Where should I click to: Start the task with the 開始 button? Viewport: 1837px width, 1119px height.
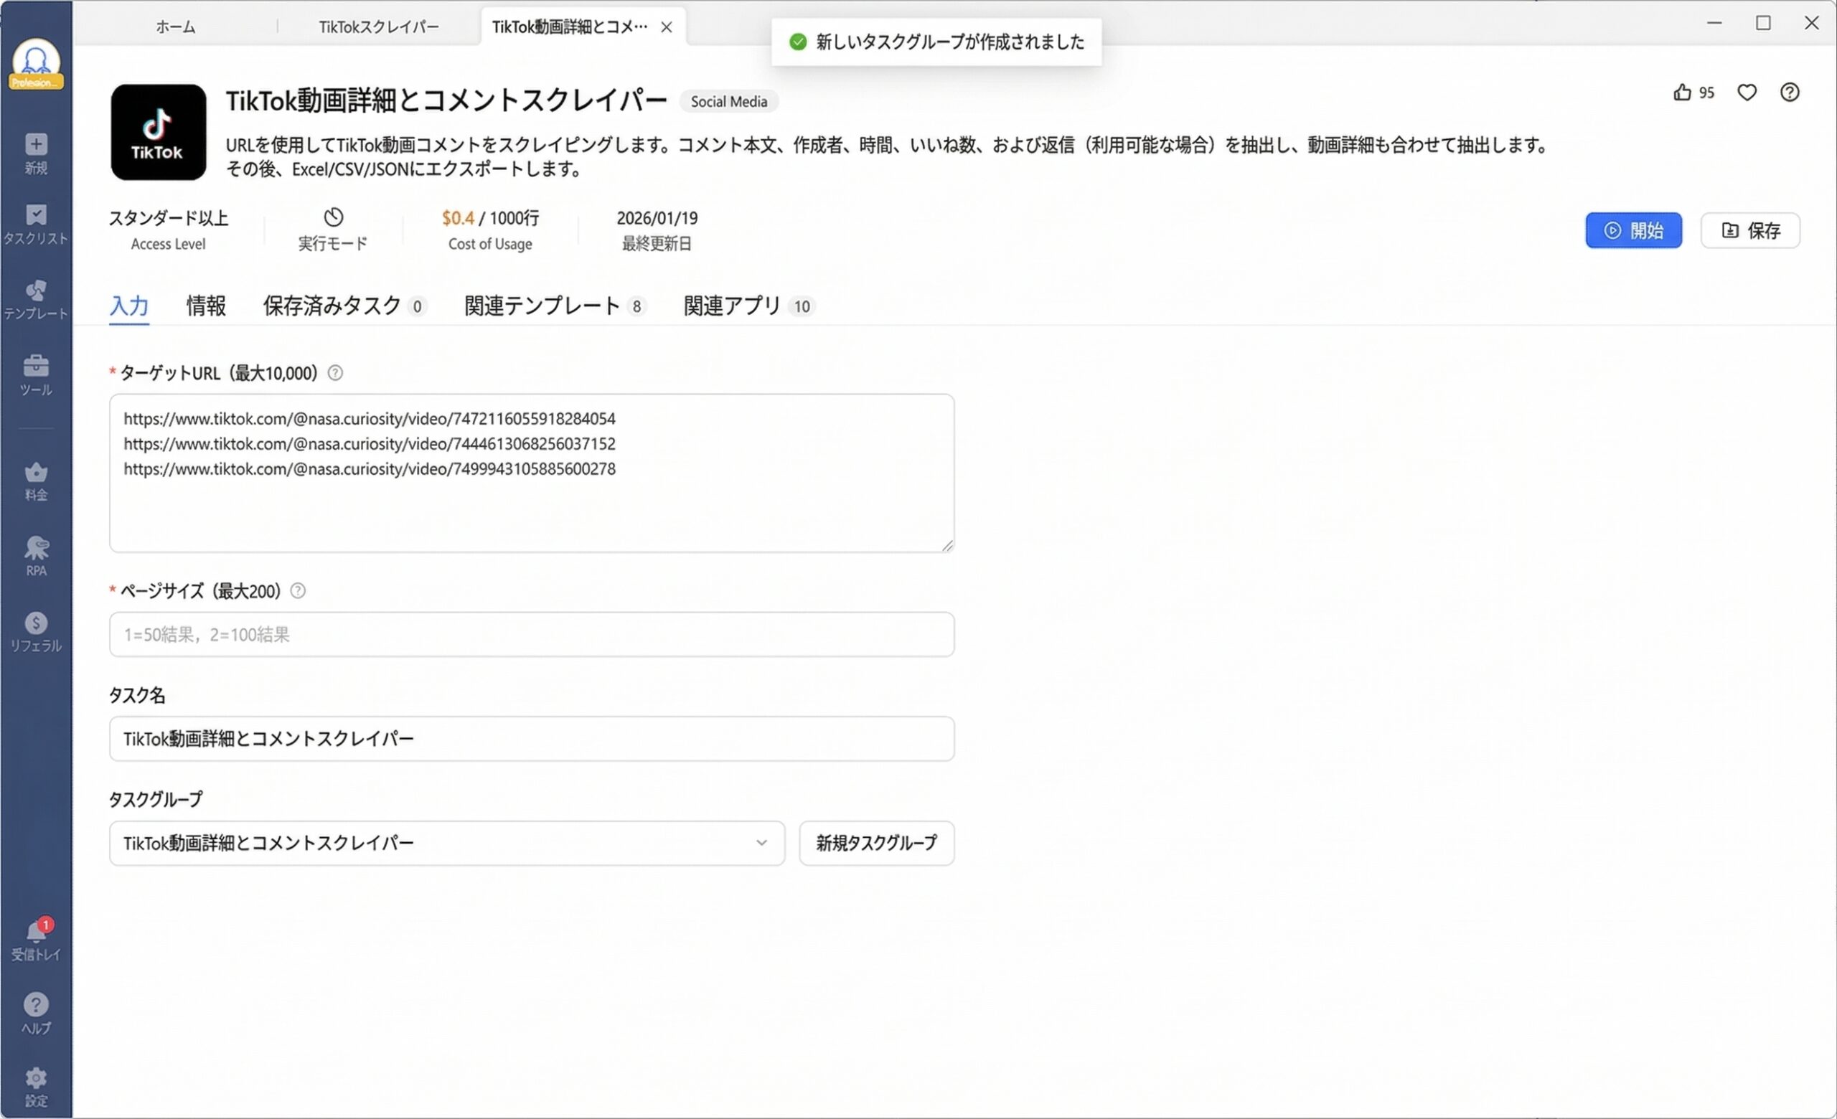tap(1633, 230)
